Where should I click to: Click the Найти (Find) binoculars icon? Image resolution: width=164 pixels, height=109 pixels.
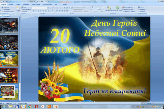[x=139, y=7]
